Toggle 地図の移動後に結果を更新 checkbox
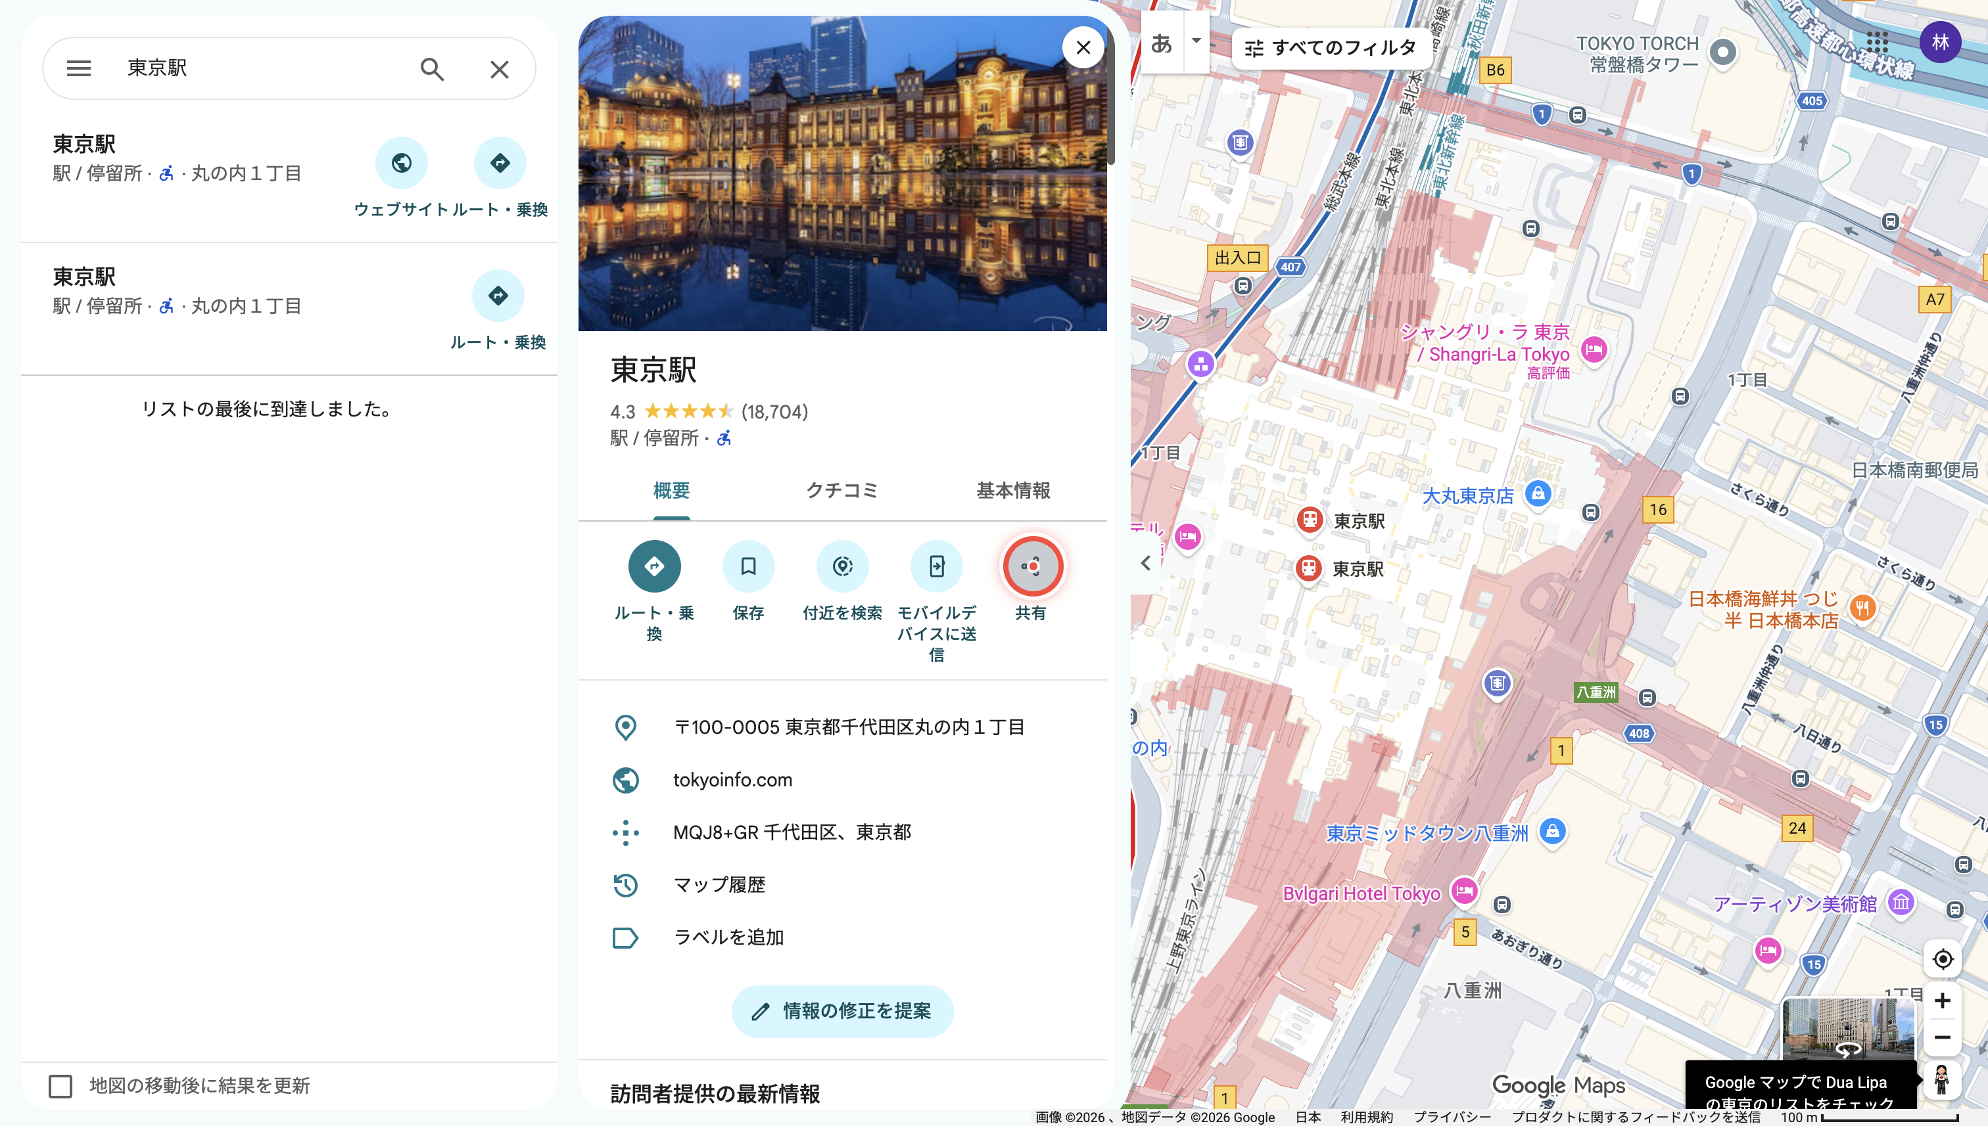 tap(60, 1087)
